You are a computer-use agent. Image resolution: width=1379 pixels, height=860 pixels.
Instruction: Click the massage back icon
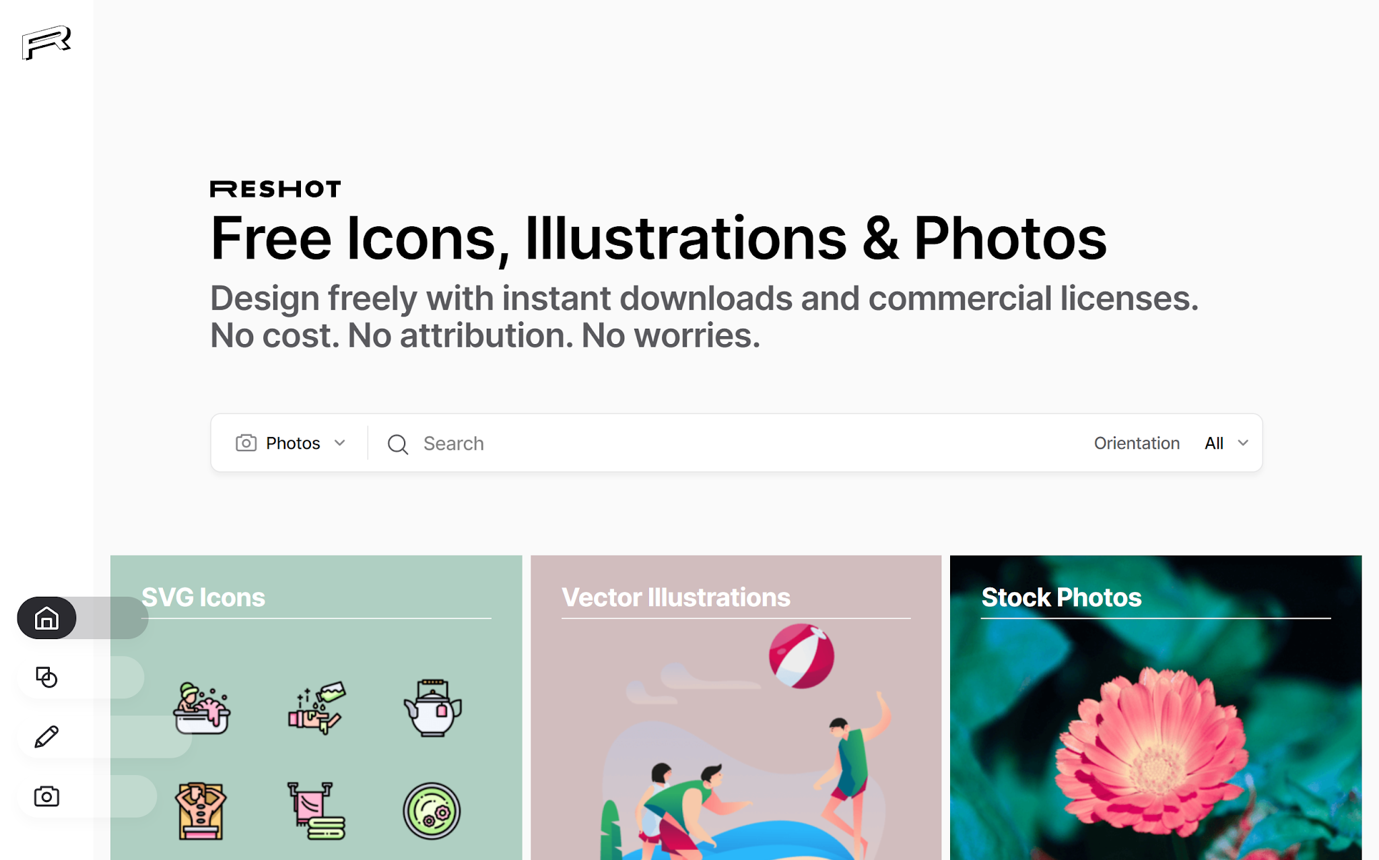point(201,811)
